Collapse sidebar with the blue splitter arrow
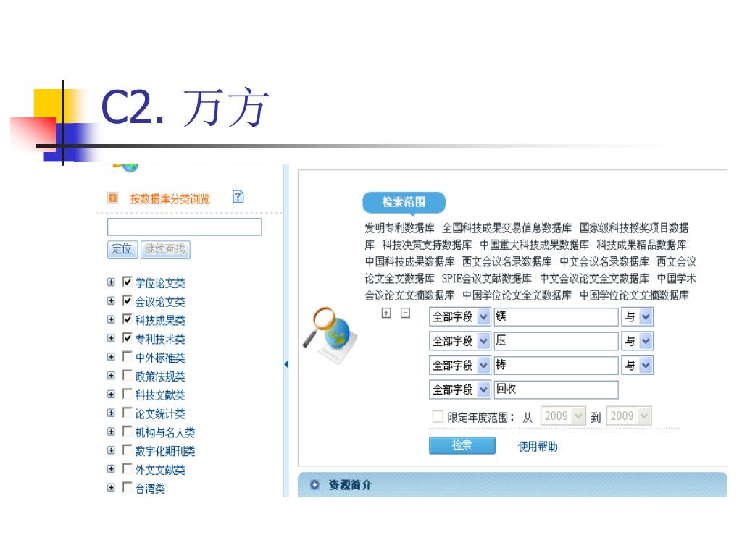 (x=285, y=364)
